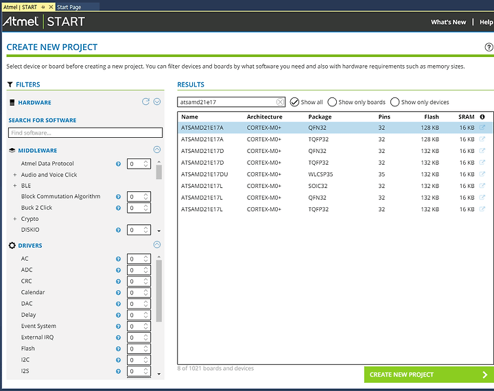Select the ATSAMD21E17DU WLCSP35 row

336,174
